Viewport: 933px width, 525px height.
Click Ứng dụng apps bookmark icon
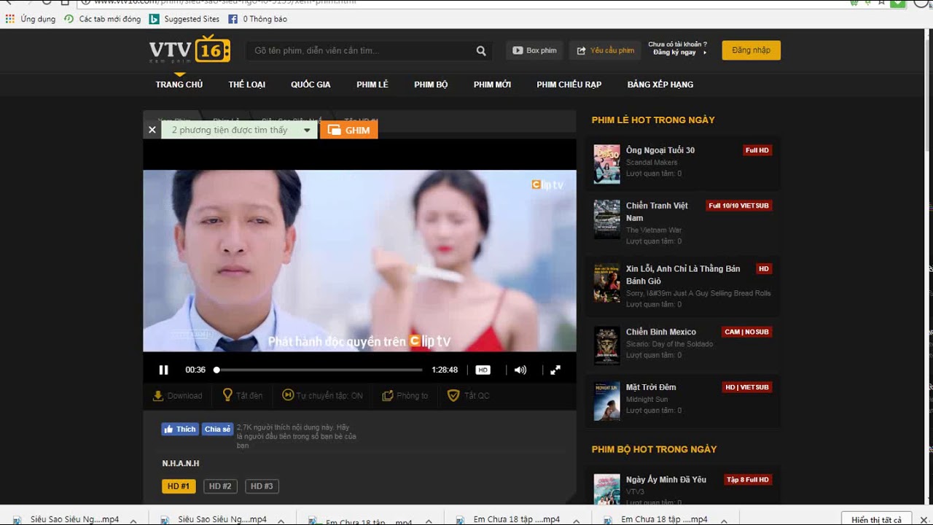pyautogui.click(x=10, y=19)
